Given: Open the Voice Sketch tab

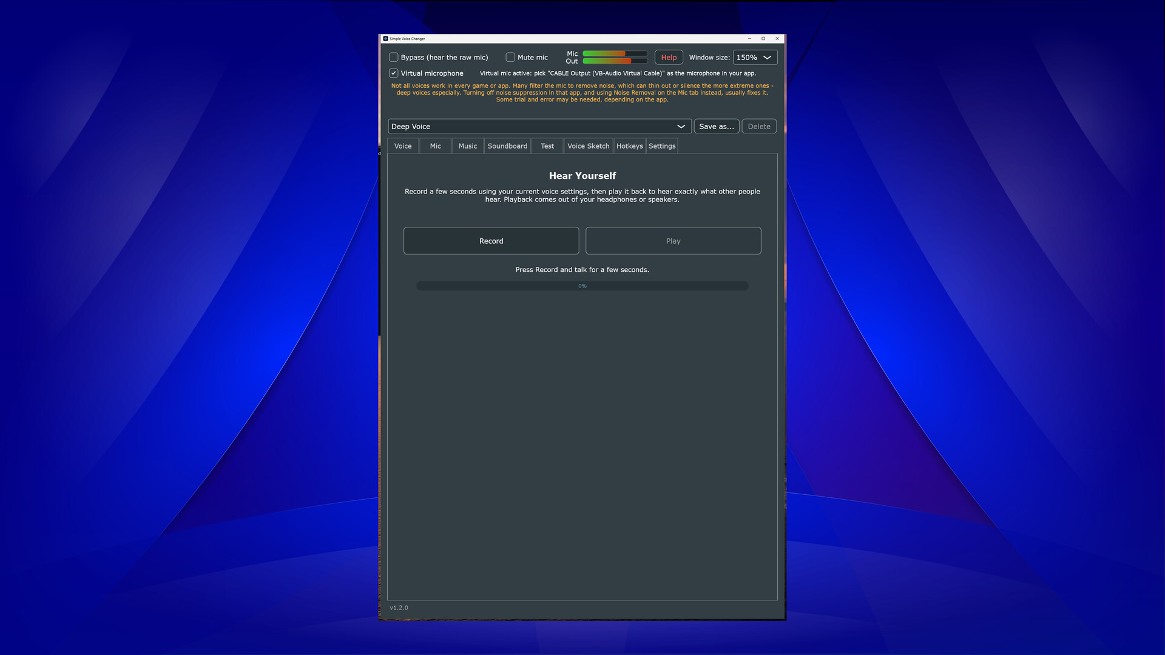Looking at the screenshot, I should click(x=589, y=146).
